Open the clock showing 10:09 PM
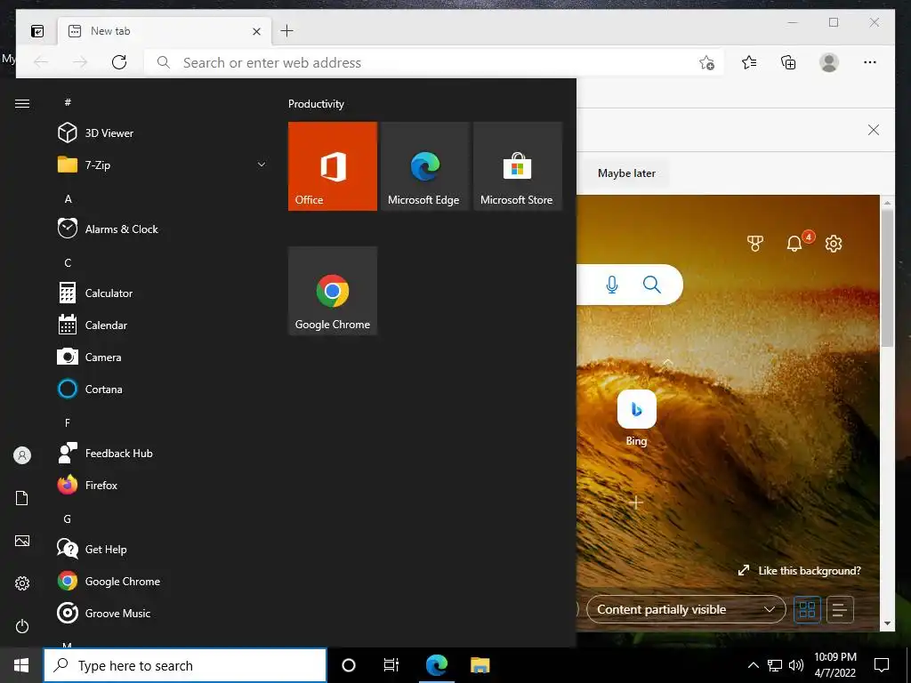Image resolution: width=911 pixels, height=683 pixels. click(834, 665)
